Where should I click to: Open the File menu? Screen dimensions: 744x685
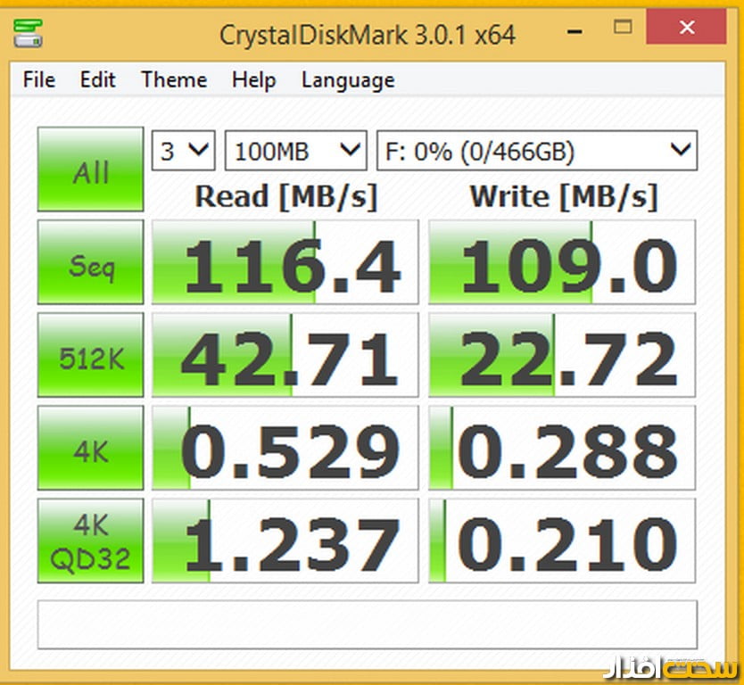point(39,79)
